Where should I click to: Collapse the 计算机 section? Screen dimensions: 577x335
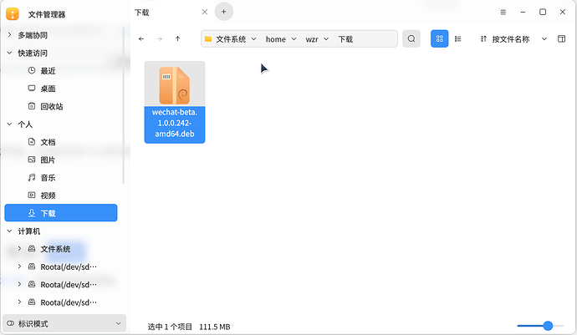point(9,231)
